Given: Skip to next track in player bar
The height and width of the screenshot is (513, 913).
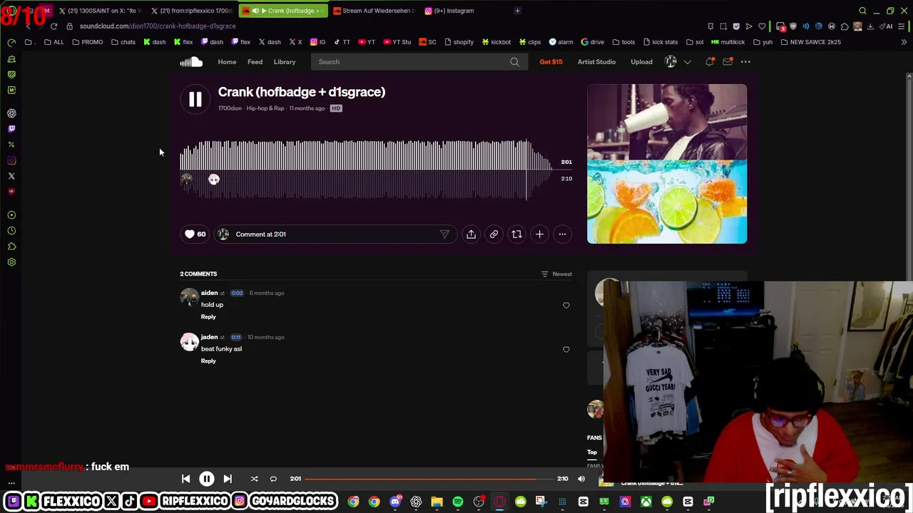Looking at the screenshot, I should [x=228, y=479].
